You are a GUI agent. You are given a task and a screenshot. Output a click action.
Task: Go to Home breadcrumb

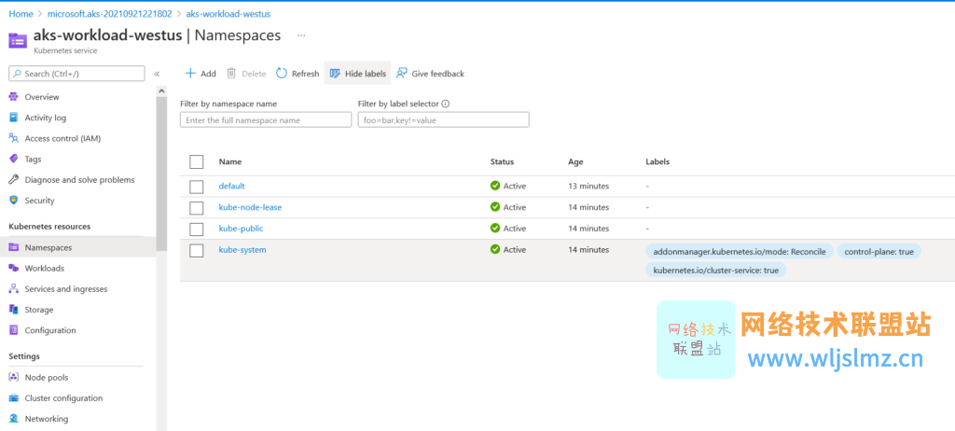(x=21, y=13)
